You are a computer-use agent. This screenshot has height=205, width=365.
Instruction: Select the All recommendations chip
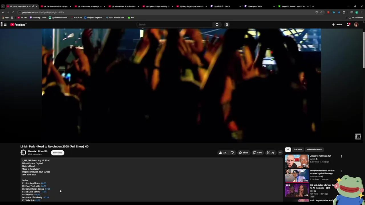coord(288,149)
